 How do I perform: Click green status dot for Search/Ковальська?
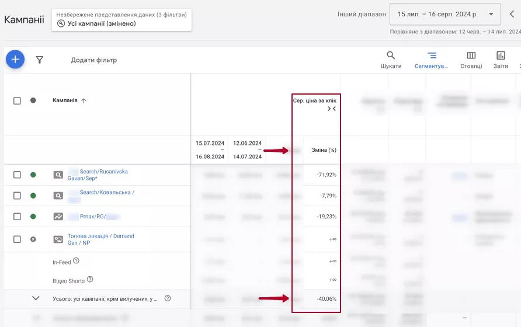point(33,196)
